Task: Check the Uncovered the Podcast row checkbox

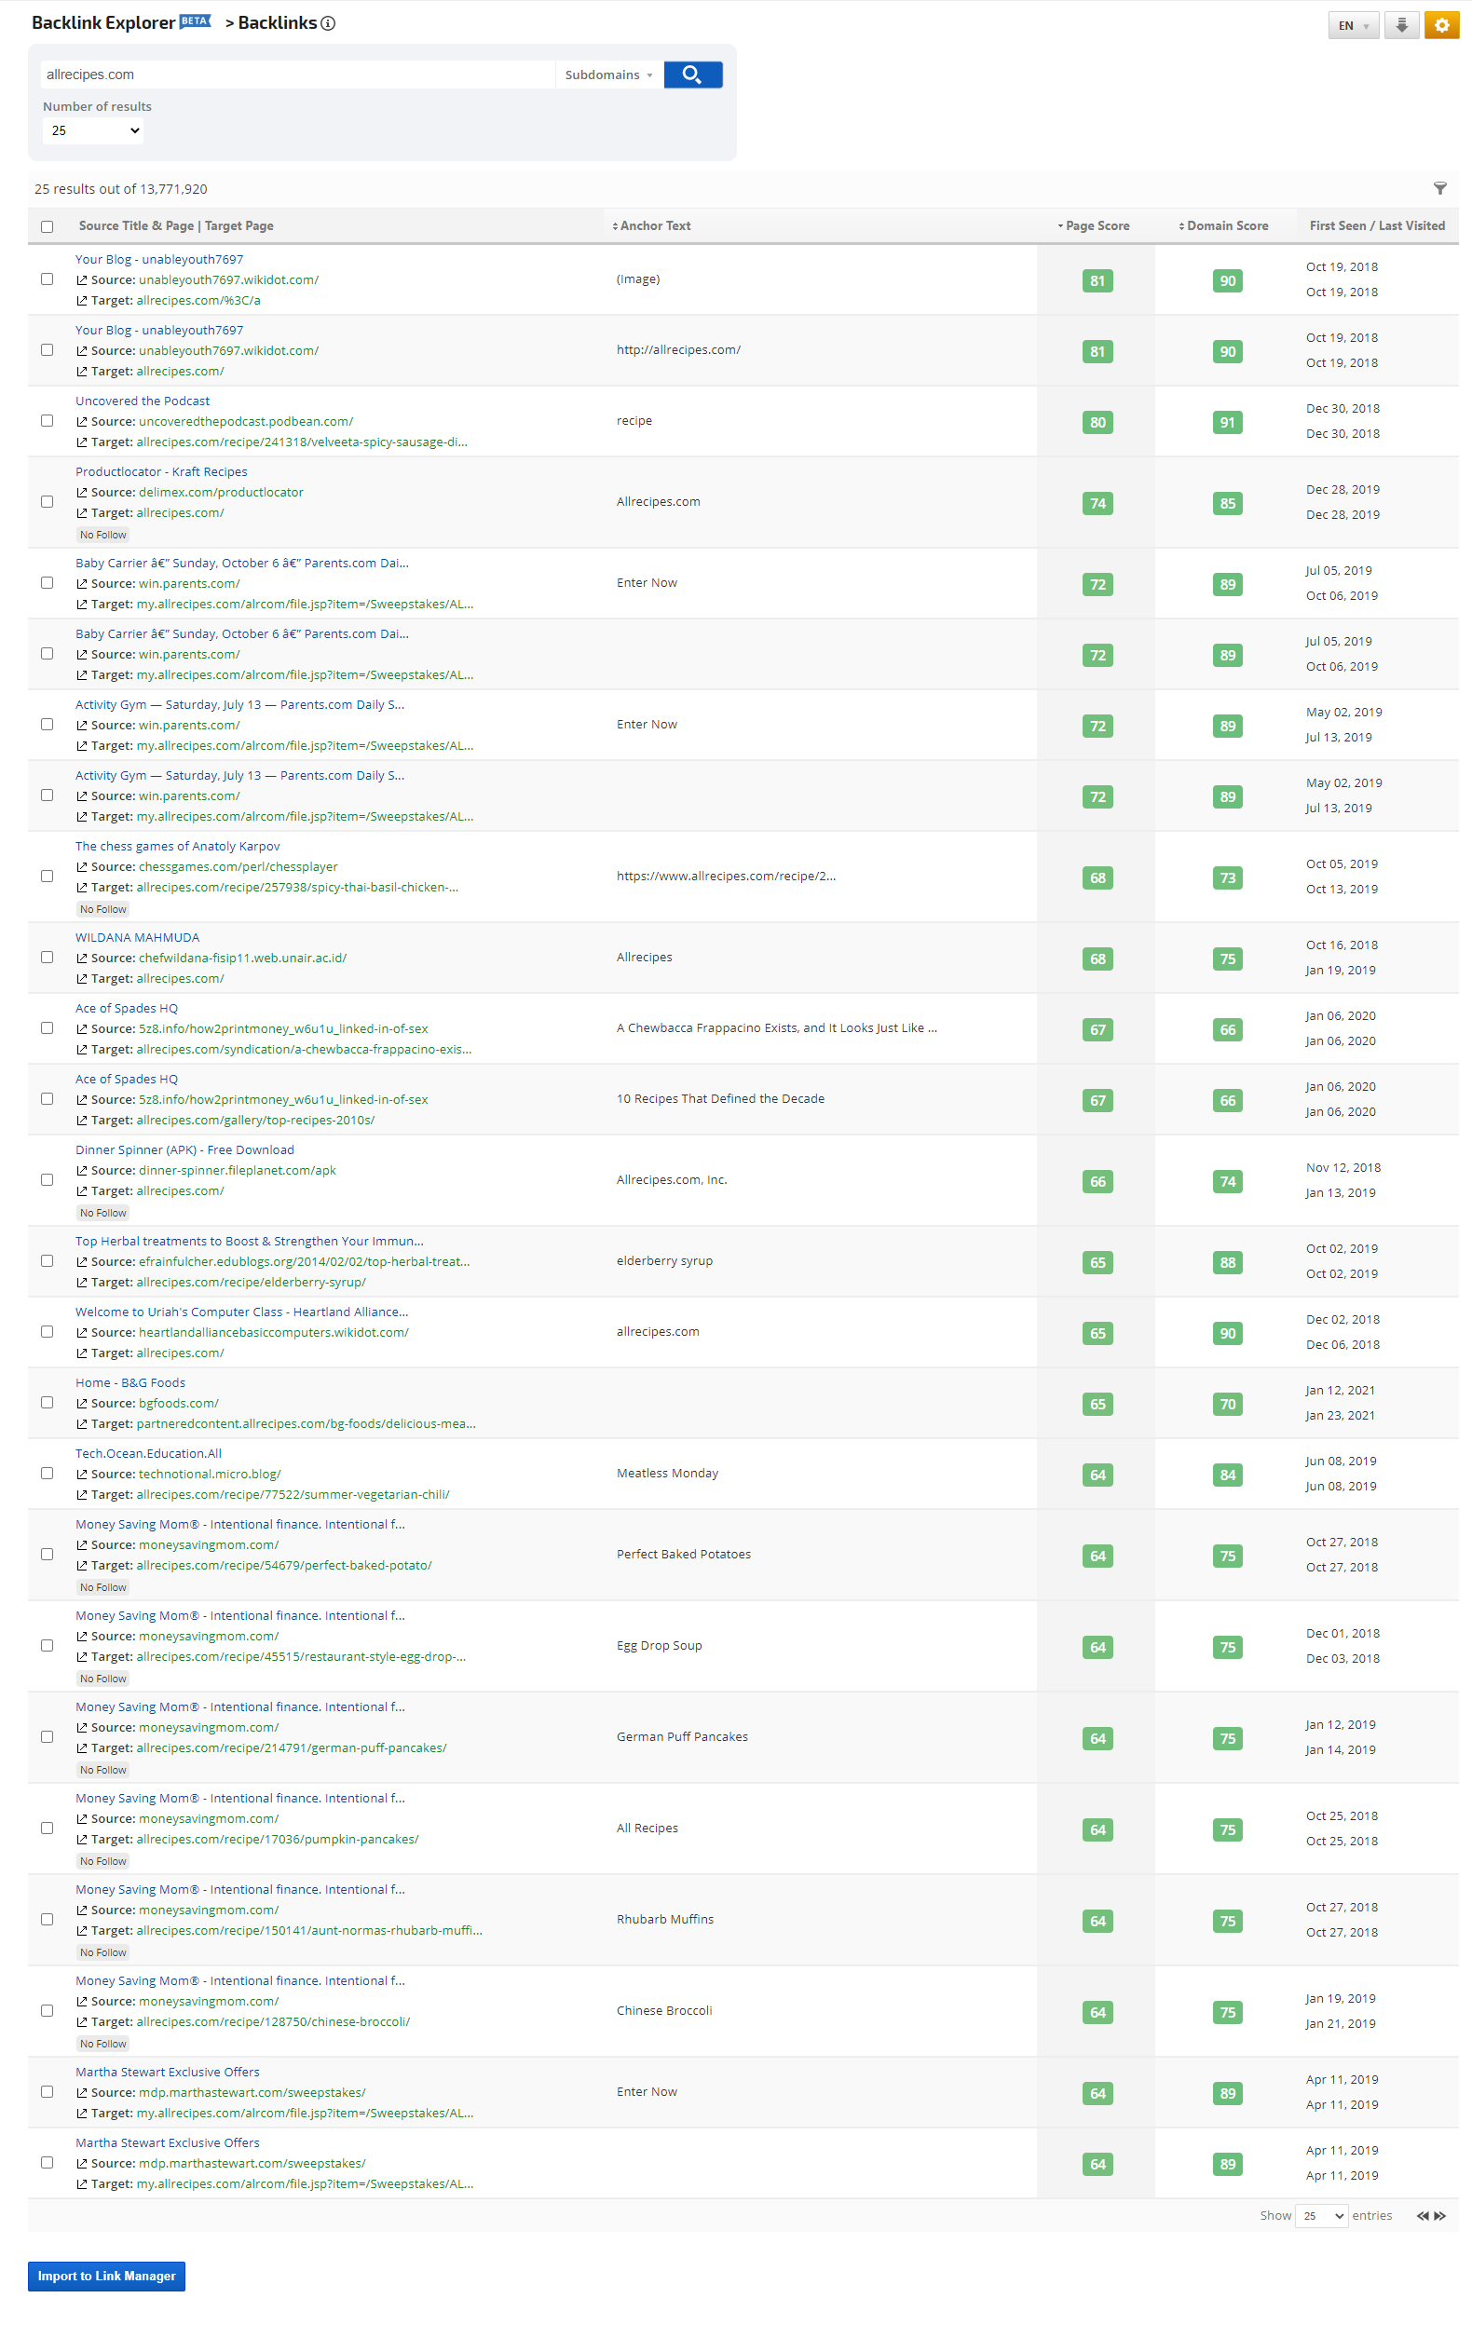Action: (48, 421)
